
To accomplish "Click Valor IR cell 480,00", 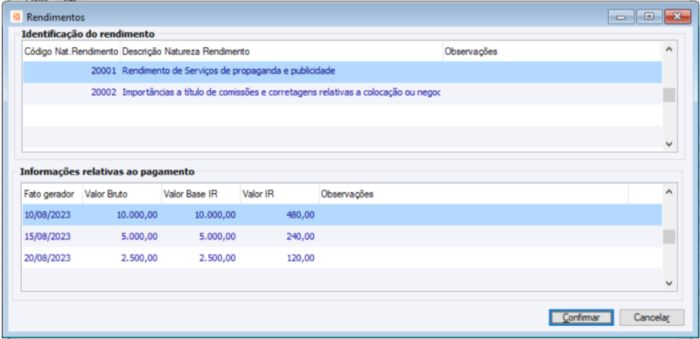I will click(x=279, y=215).
